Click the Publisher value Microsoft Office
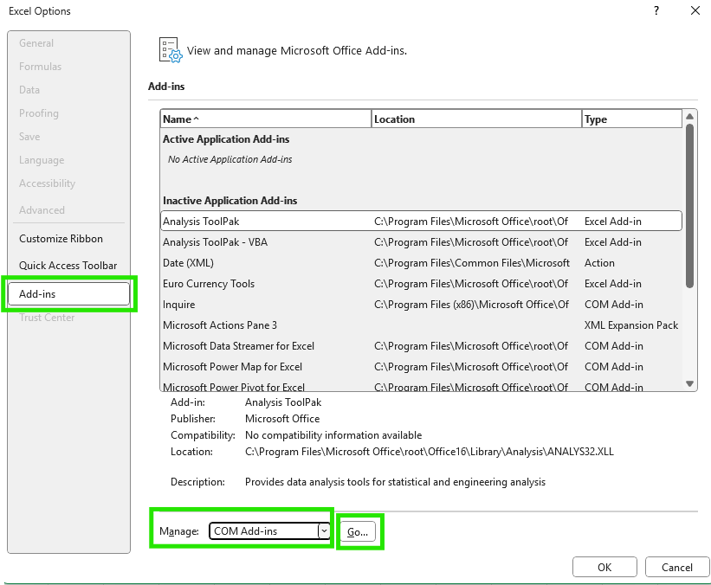 [282, 419]
